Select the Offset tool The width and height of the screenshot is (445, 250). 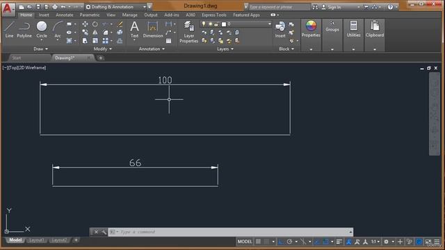[x=120, y=41]
